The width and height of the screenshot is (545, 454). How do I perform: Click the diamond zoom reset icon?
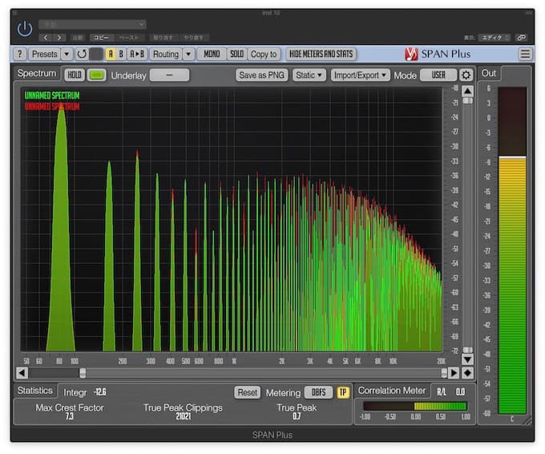pyautogui.click(x=467, y=373)
